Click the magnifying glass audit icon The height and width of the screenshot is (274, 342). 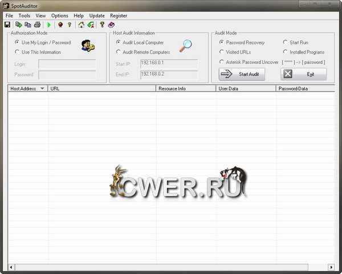[x=186, y=46]
